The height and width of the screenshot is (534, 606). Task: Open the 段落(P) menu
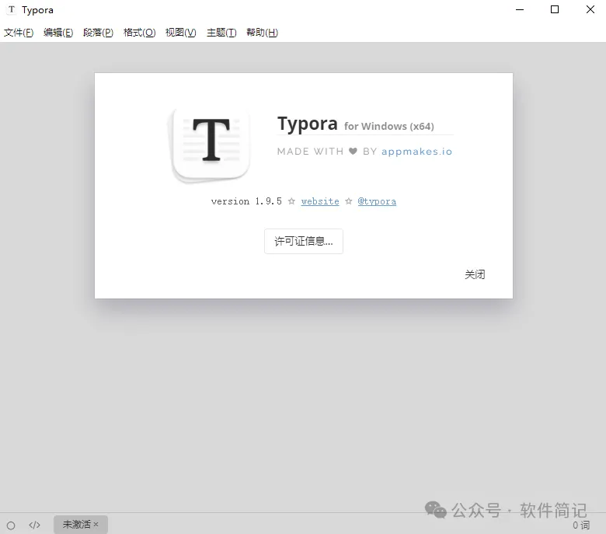(x=98, y=33)
